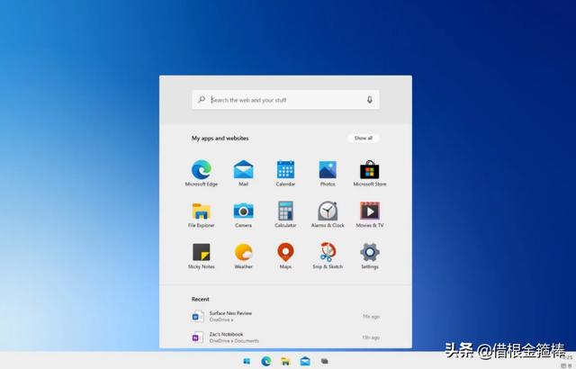Click the Windows Start button on the taskbar

(x=247, y=361)
